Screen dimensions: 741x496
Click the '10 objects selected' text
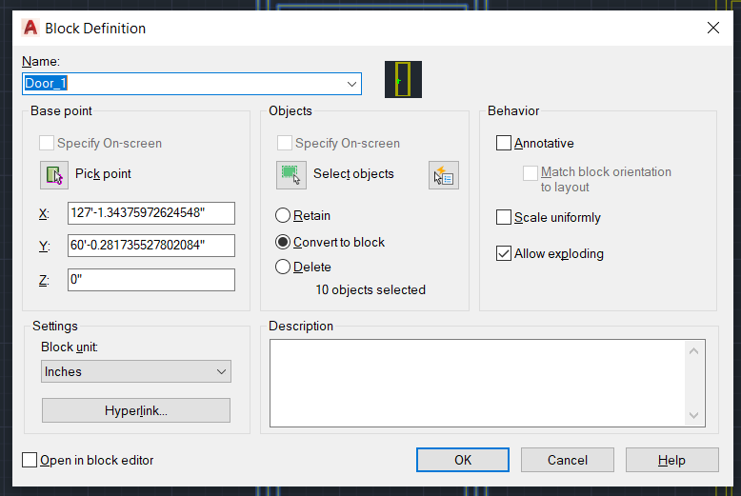370,289
